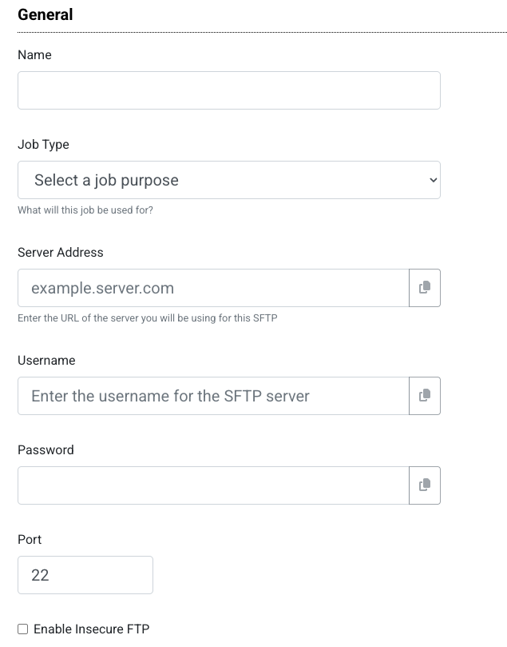Click the 'Port' label

tap(30, 540)
